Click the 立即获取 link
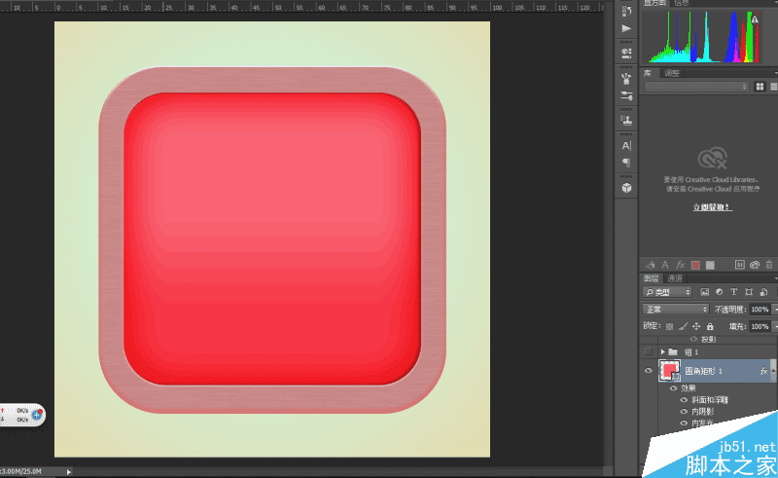The height and width of the screenshot is (478, 778). point(712,207)
